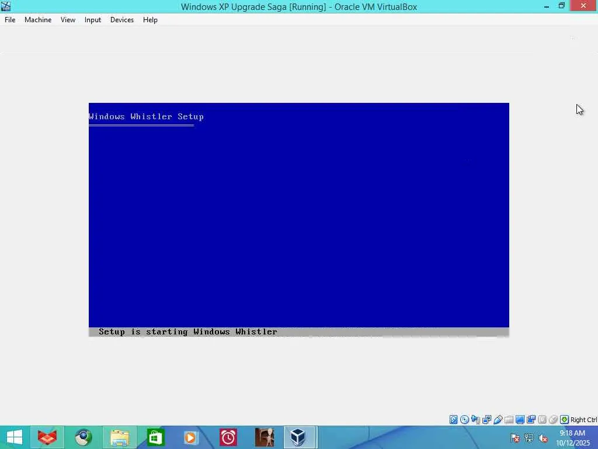The width and height of the screenshot is (598, 449).
Task: Click the muted volume tray icon
Action: point(543,437)
